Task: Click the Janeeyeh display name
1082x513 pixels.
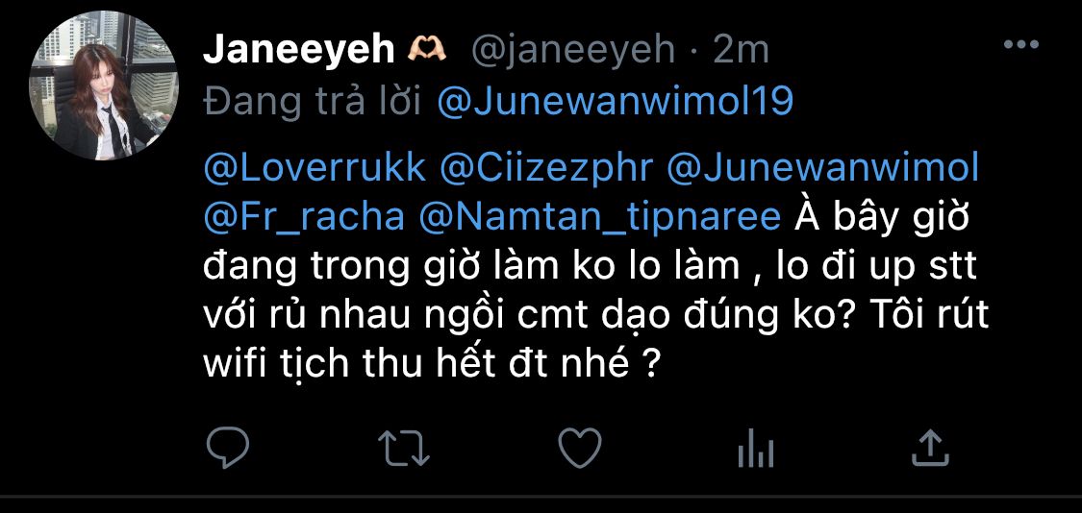Action: pos(299,50)
